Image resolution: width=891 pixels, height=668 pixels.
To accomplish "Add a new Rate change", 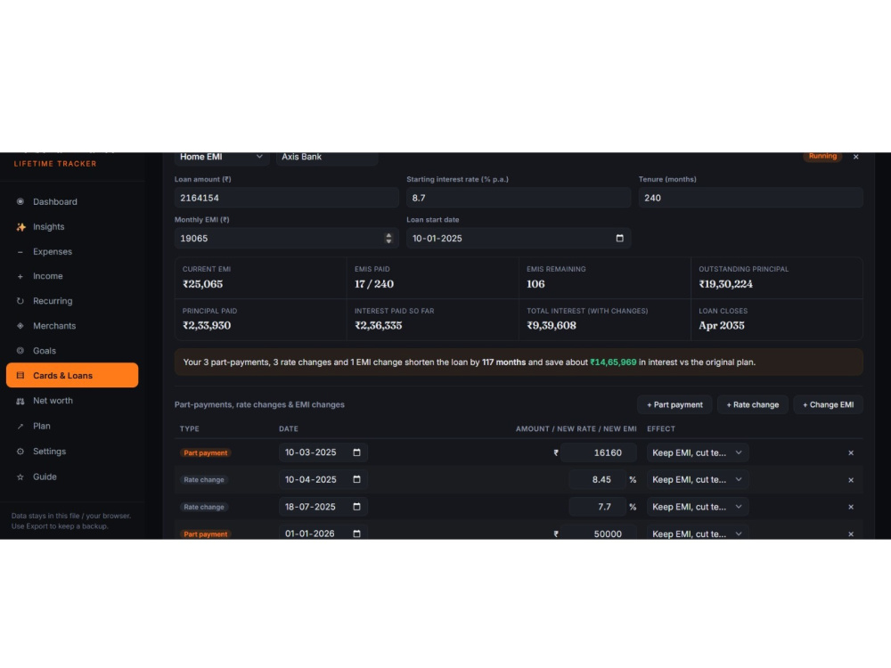I will click(x=752, y=404).
